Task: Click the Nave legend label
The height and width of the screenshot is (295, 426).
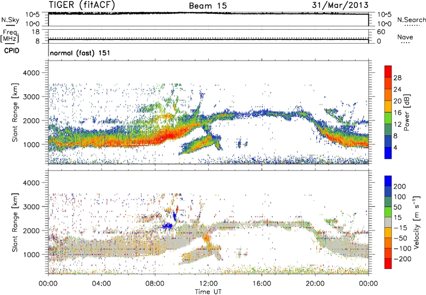Action: (405, 37)
